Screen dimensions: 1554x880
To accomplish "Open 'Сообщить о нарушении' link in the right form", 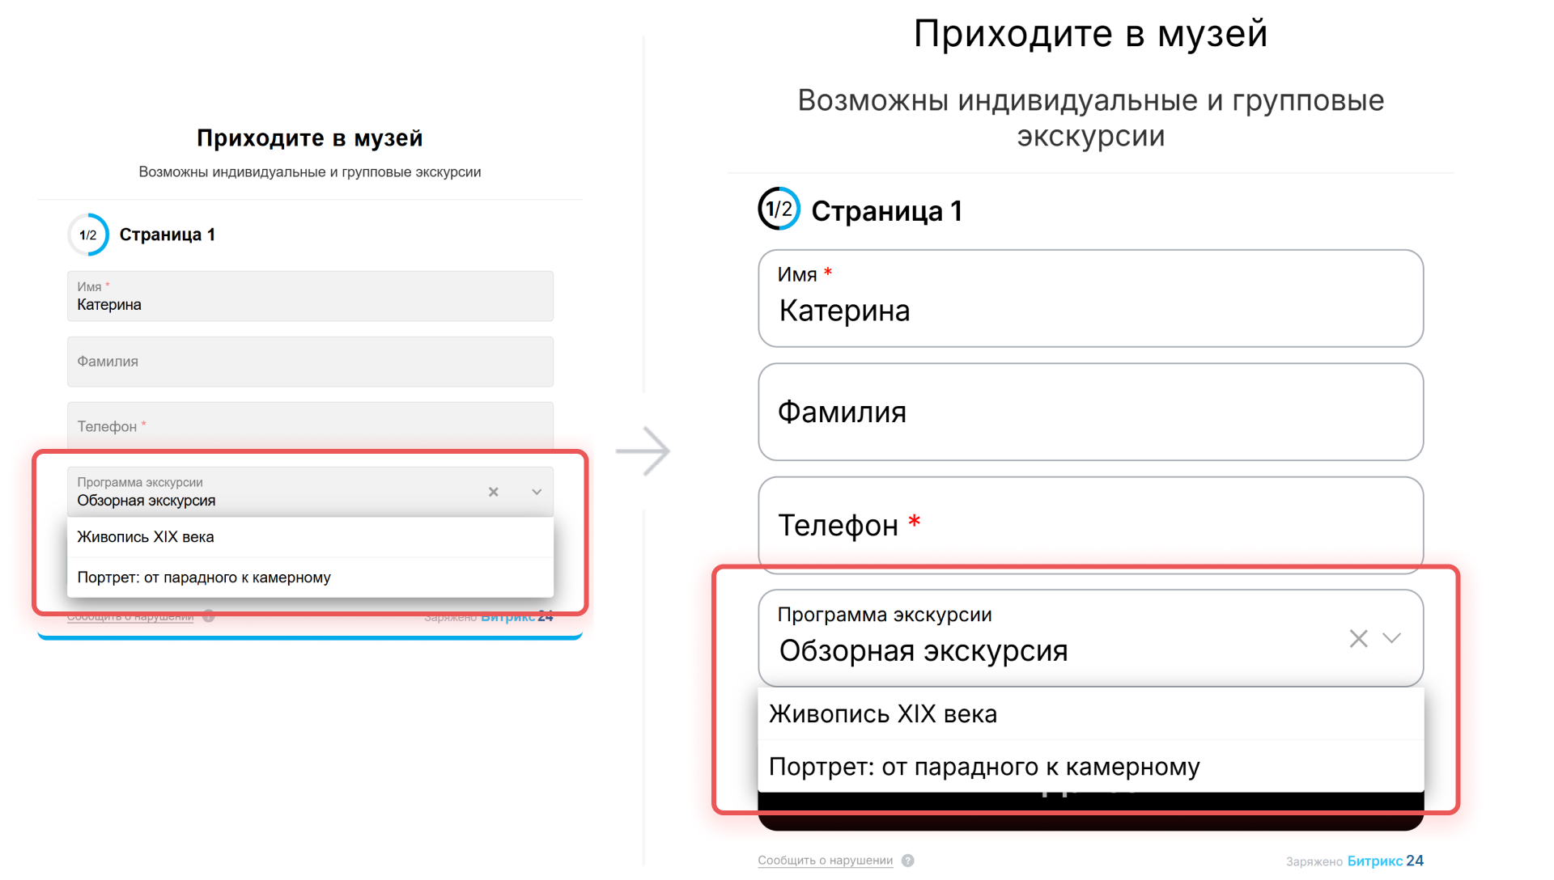I will [x=825, y=861].
